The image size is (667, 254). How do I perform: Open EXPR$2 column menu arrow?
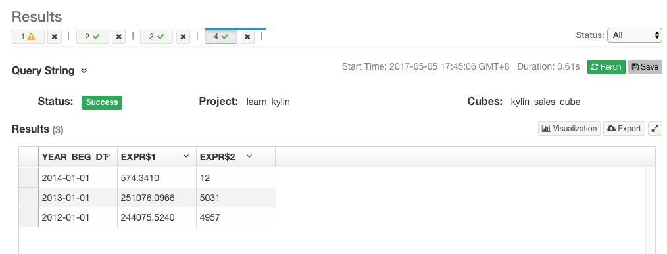point(249,156)
